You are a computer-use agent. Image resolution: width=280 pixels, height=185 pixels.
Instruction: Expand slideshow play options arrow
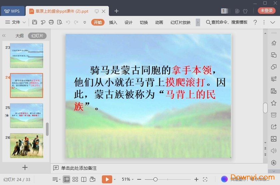[x=115, y=179]
